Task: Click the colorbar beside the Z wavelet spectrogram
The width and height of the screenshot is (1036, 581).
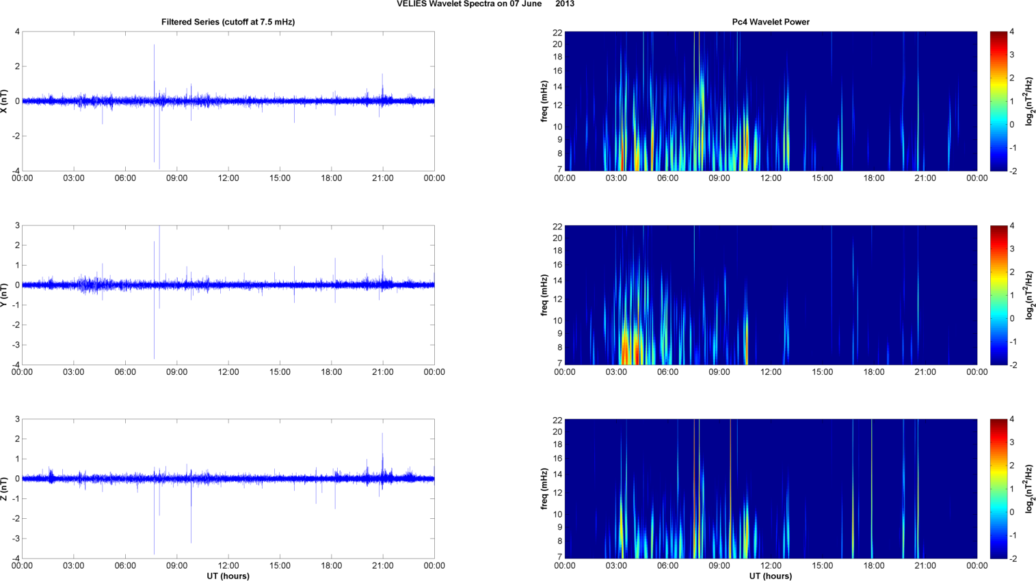Action: tap(998, 489)
